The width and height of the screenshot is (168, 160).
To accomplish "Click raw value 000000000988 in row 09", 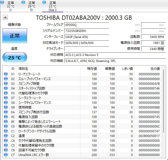I will click(x=149, y=107).
